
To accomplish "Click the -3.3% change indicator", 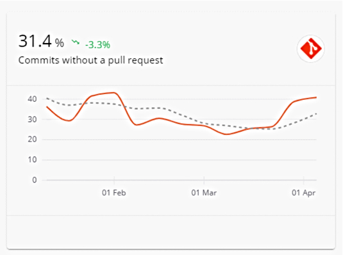I will (97, 45).
